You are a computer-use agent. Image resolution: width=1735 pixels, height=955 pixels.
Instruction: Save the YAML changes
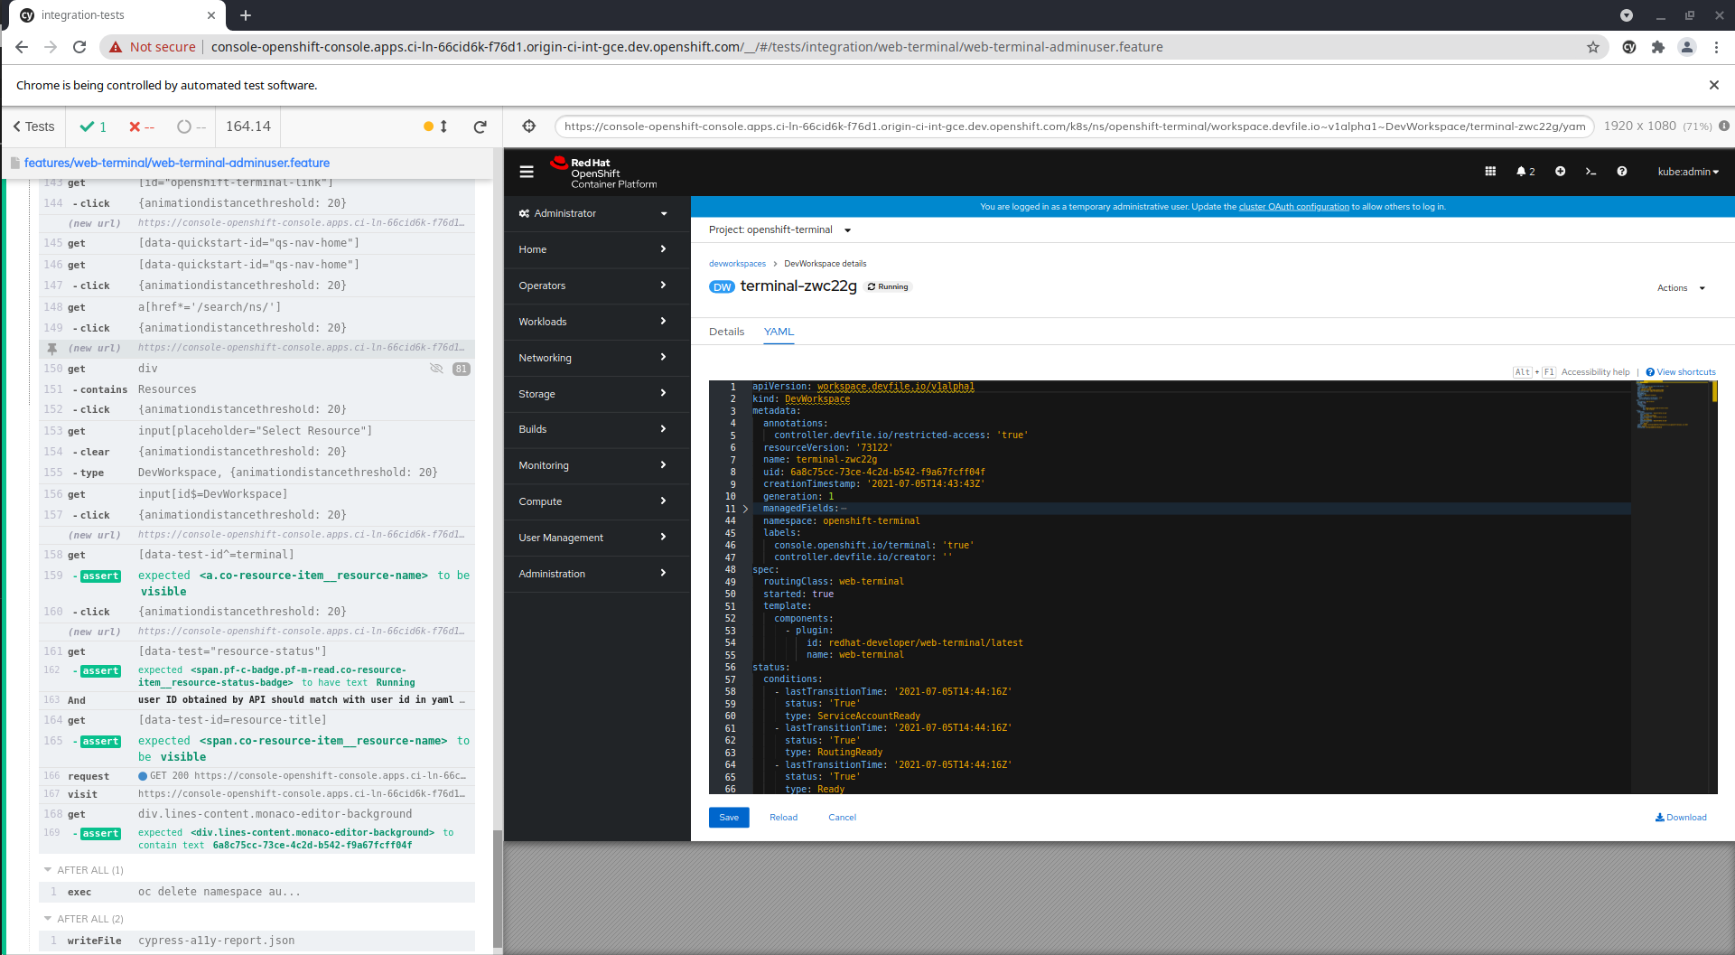coord(729,818)
